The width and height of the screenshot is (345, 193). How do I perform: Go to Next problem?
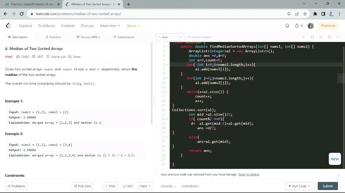click(145, 186)
